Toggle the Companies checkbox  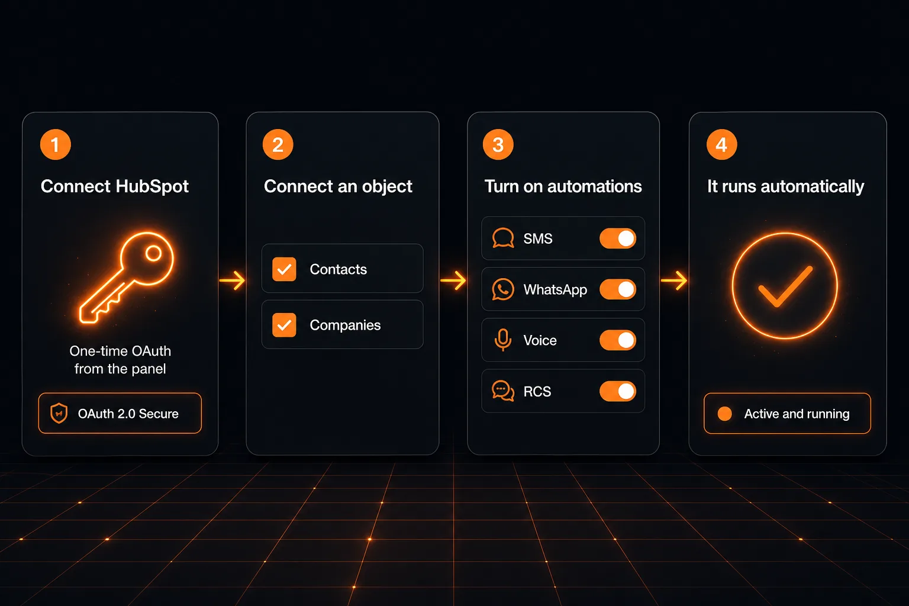tap(284, 325)
